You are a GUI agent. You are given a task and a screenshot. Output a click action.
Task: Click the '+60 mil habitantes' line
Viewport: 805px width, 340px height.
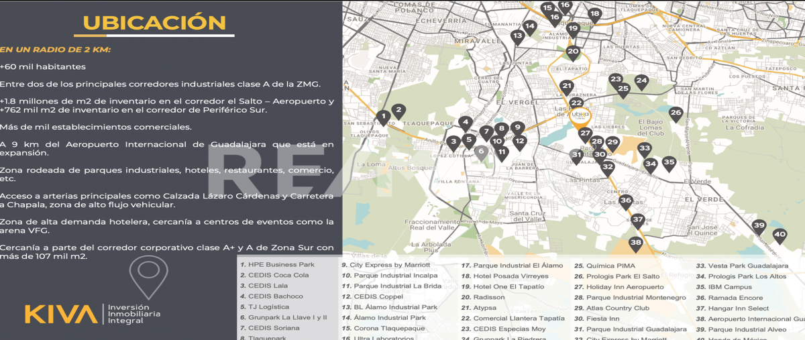[x=43, y=67]
